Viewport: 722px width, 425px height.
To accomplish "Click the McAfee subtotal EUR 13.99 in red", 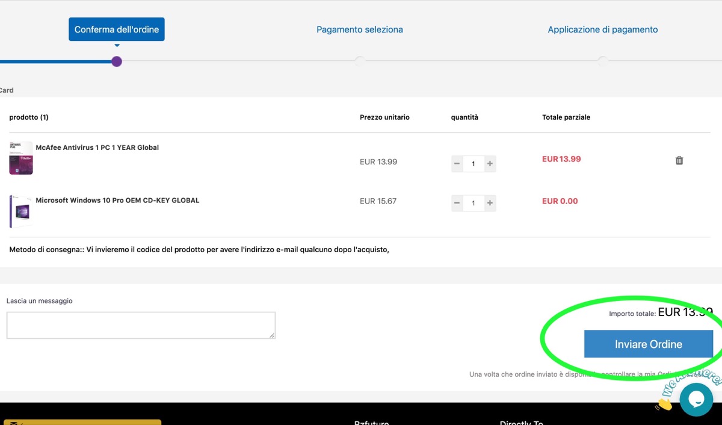I will tap(561, 159).
